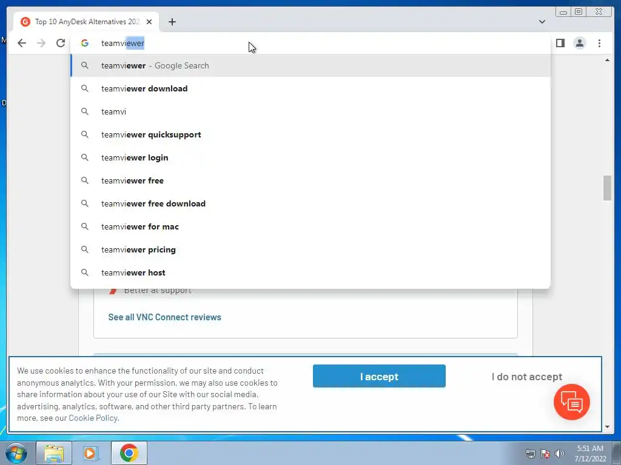The width and height of the screenshot is (621, 465).
Task: Click search icon beside teamviewer host
Action: pyautogui.click(x=85, y=272)
